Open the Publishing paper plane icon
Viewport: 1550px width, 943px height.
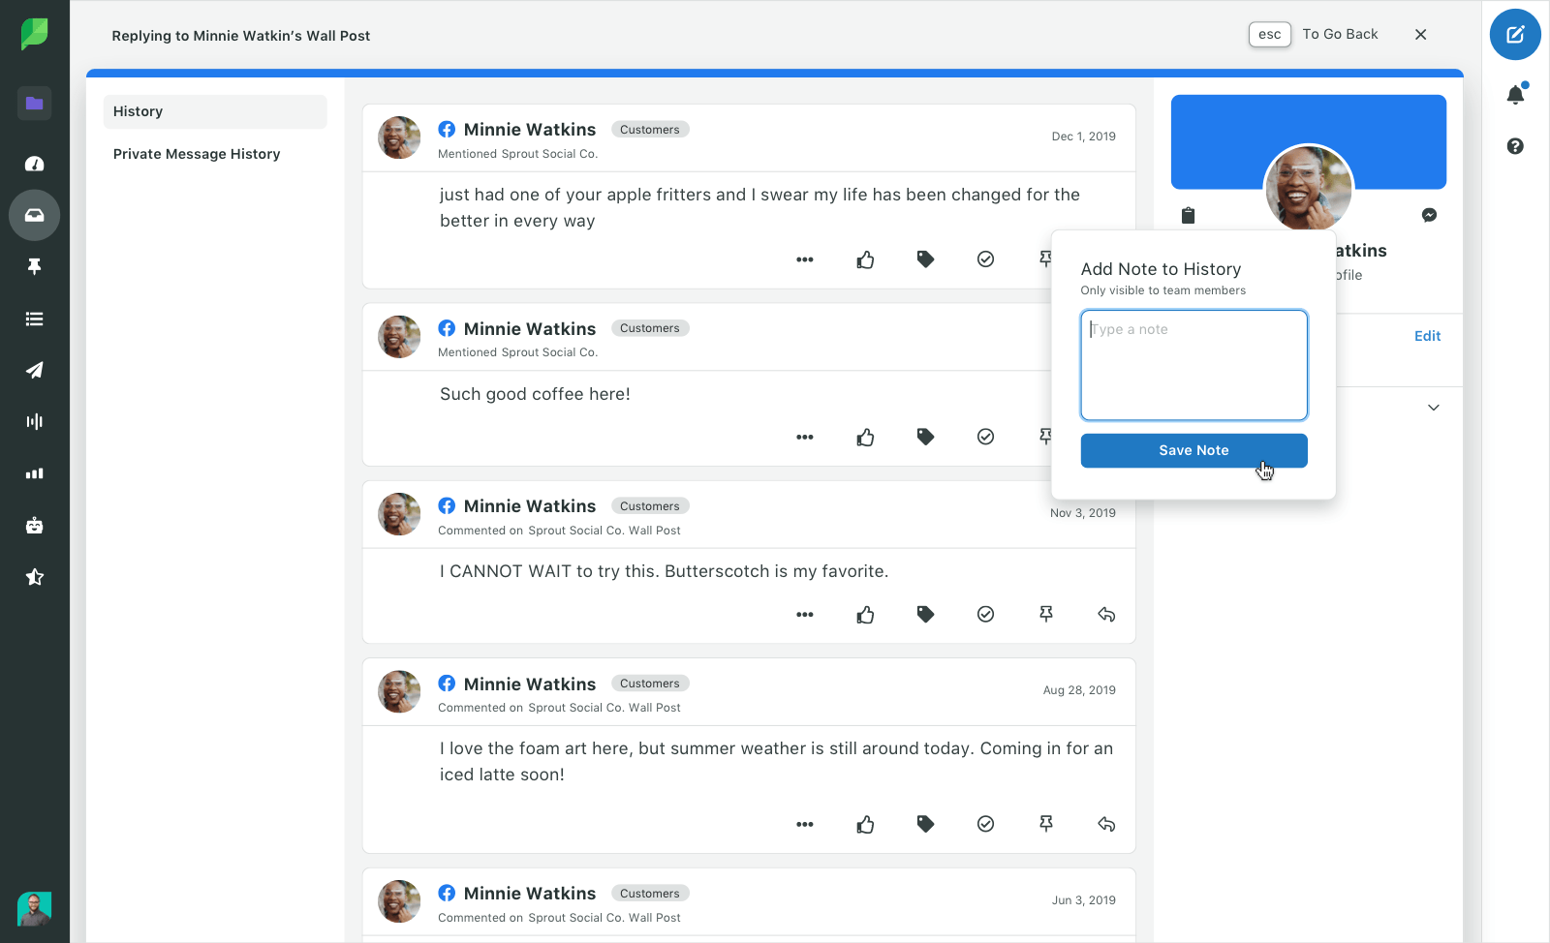coord(35,370)
